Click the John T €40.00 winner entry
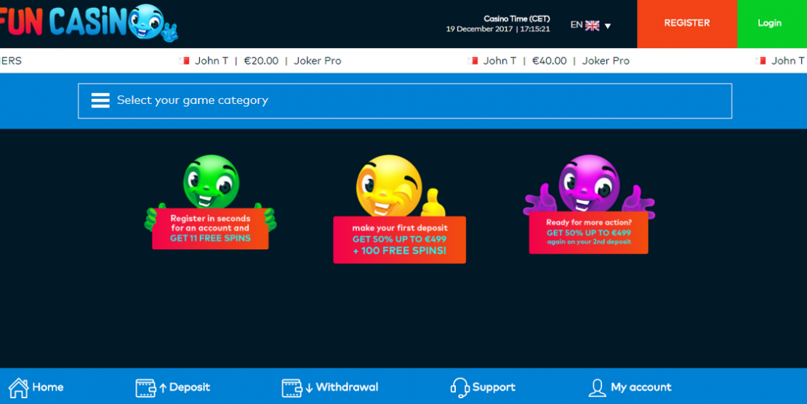Image resolution: width=807 pixels, height=404 pixels. click(x=548, y=61)
